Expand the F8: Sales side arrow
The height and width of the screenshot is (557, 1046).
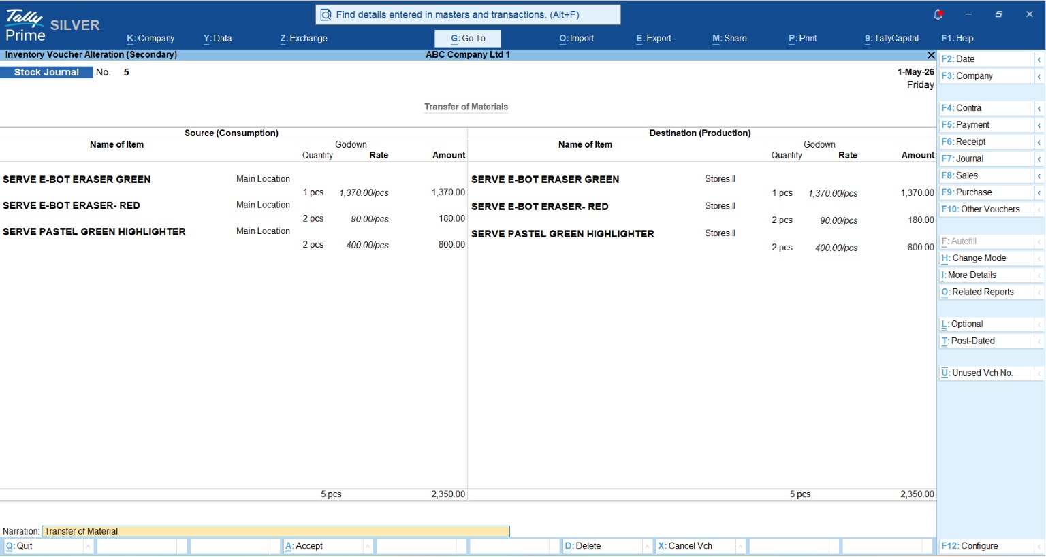pos(1039,175)
